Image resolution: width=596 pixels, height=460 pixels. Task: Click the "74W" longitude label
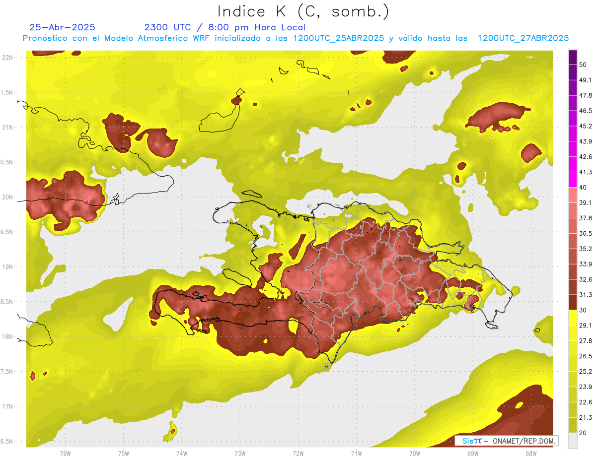coord(182,453)
